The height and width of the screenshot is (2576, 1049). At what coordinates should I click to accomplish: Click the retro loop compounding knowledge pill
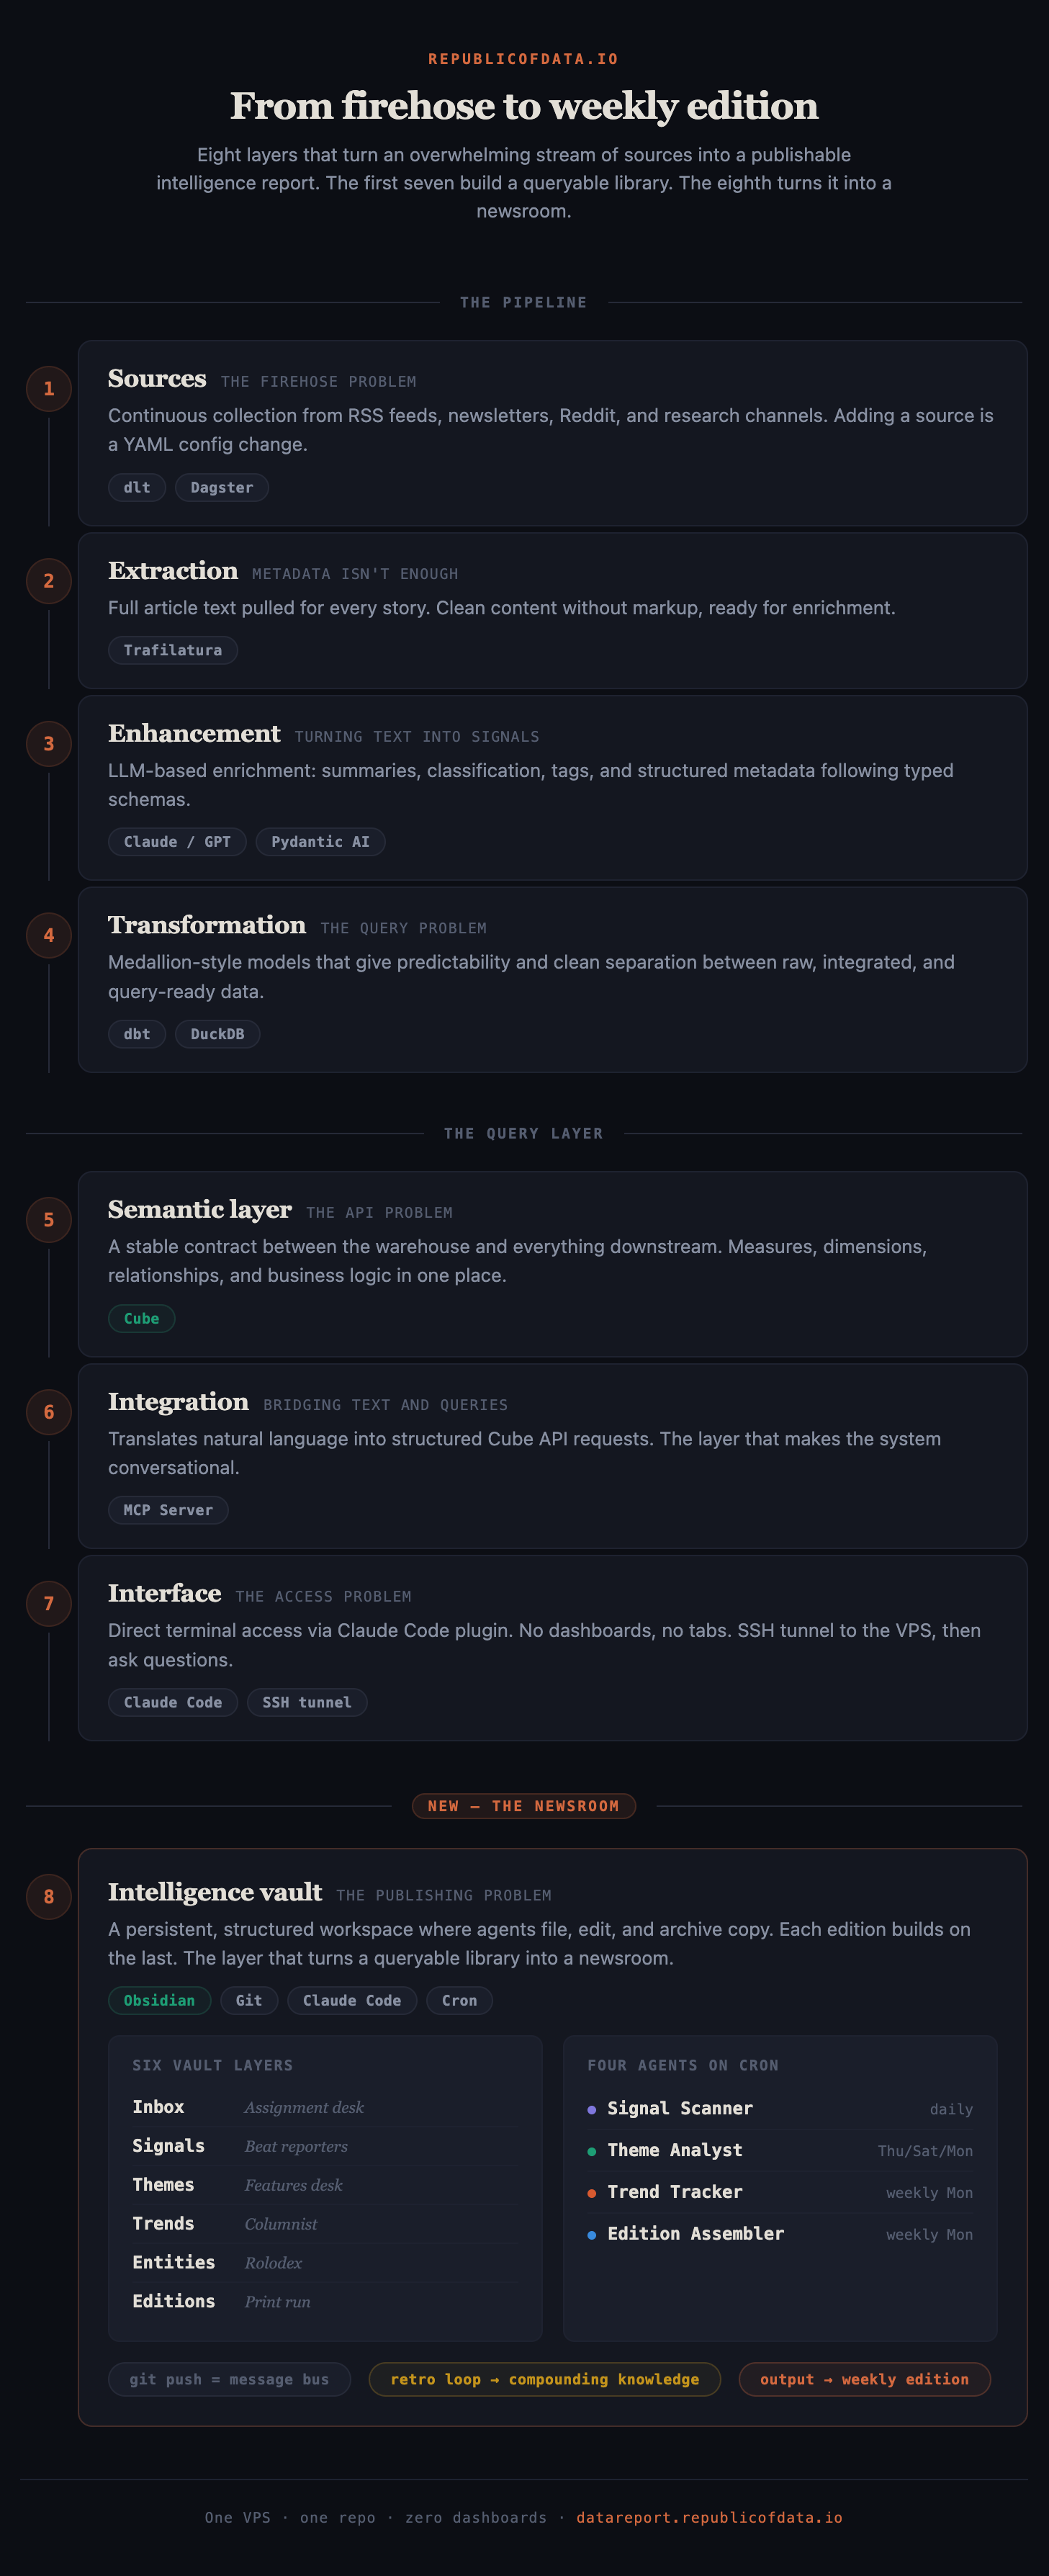click(x=544, y=2379)
